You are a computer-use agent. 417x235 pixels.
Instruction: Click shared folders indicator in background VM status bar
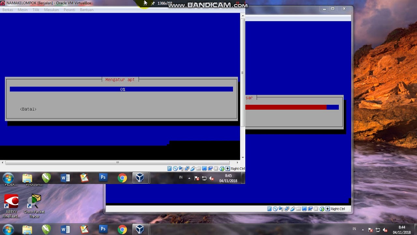tap(298, 209)
